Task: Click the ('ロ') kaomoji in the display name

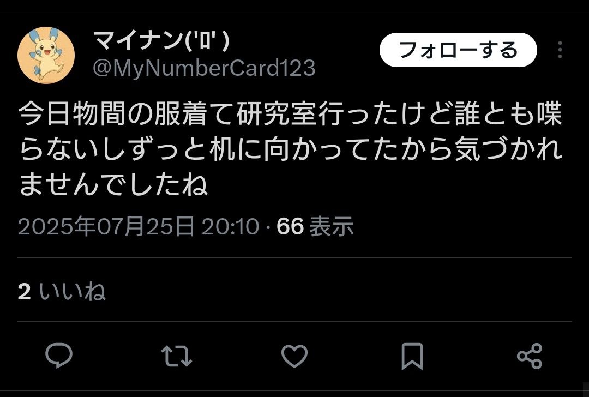Action: (208, 40)
